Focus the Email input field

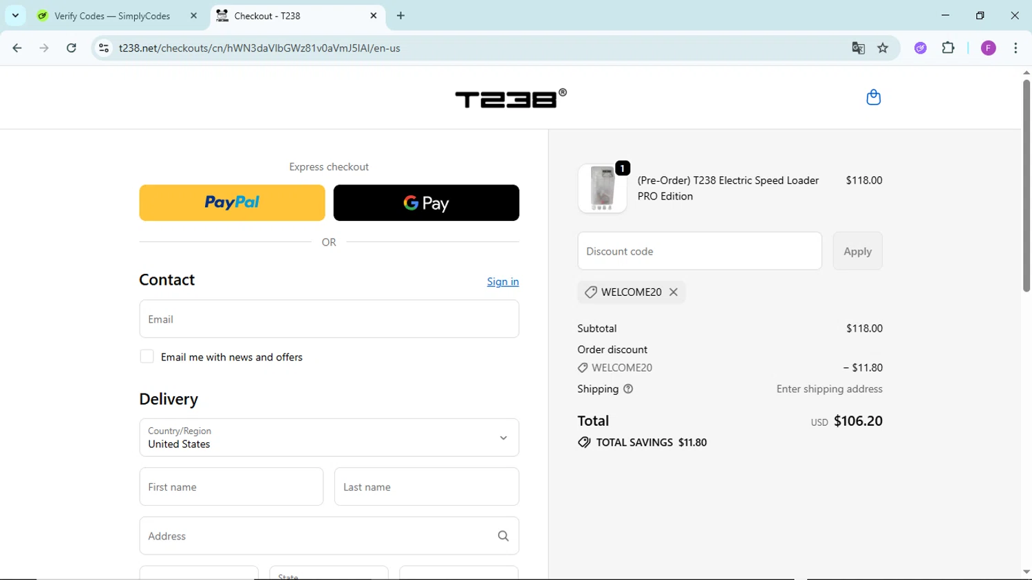tap(329, 319)
